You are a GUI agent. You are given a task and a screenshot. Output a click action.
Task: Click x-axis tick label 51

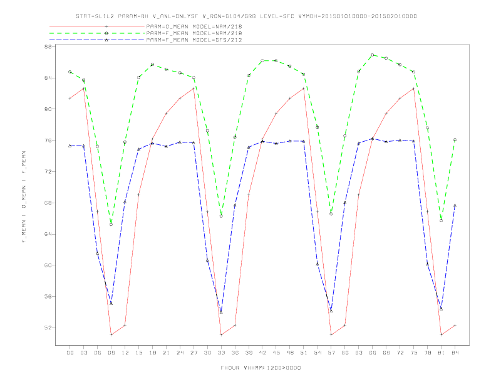point(304,353)
